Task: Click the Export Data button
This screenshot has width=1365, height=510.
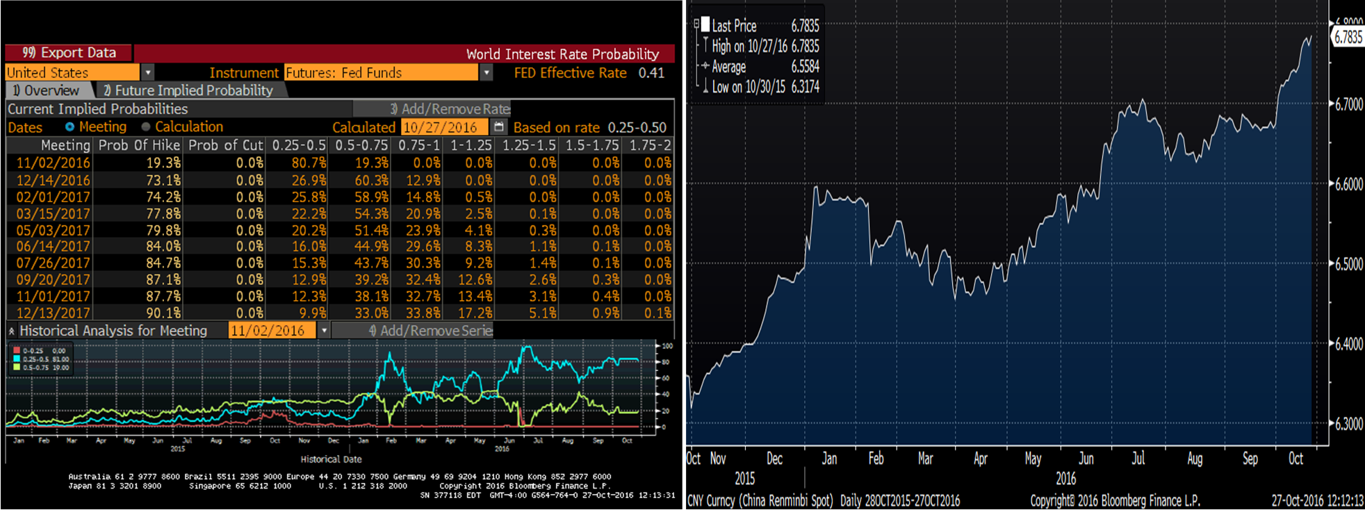Action: click(x=70, y=53)
